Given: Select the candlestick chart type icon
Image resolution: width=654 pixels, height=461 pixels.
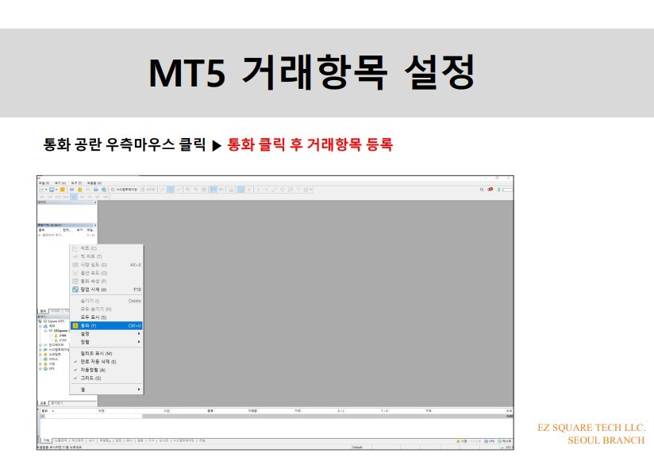Looking at the screenshot, I should coord(171,189).
